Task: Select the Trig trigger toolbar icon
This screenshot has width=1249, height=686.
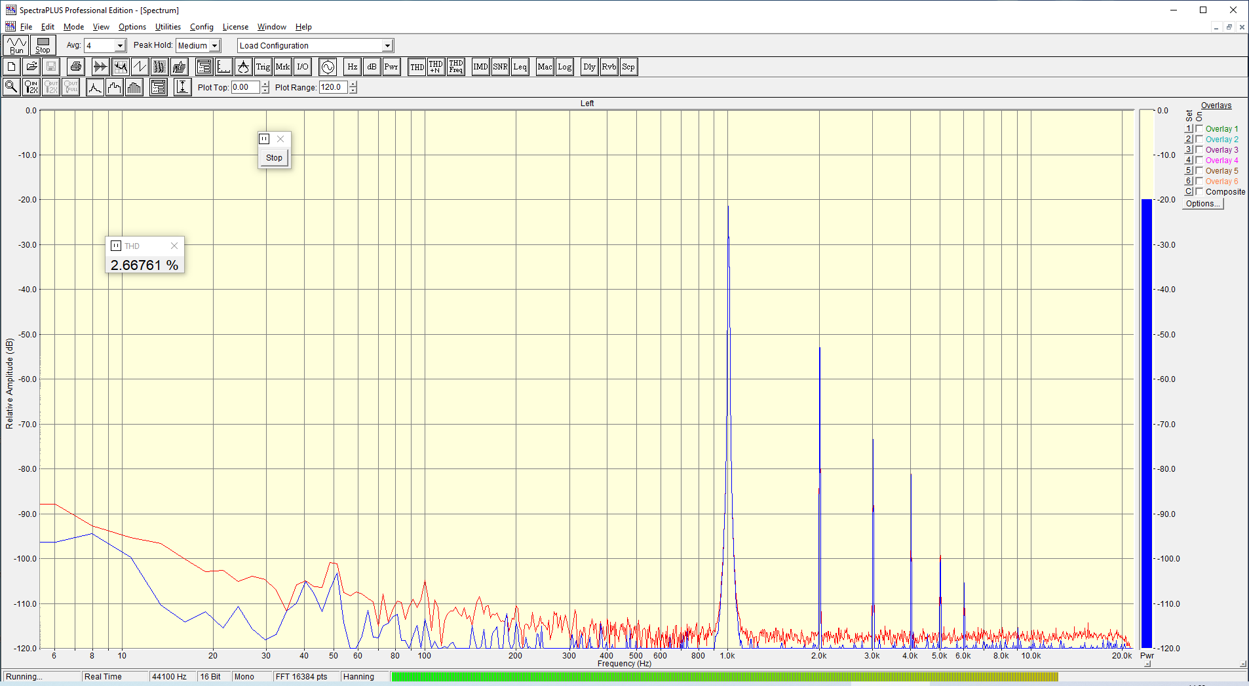Action: point(263,67)
